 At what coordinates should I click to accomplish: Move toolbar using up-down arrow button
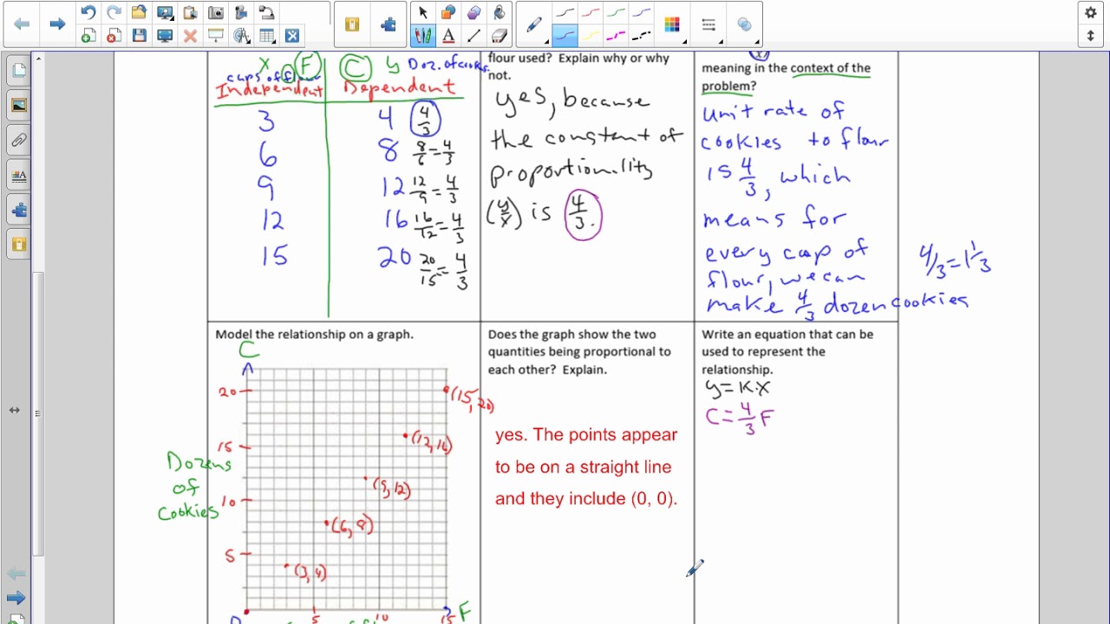(x=1090, y=36)
